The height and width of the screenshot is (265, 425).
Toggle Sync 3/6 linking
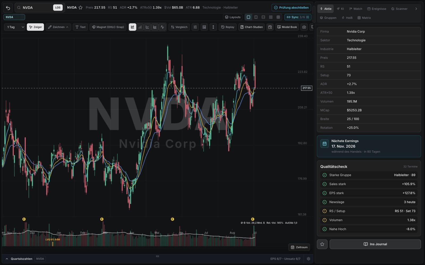point(298,17)
